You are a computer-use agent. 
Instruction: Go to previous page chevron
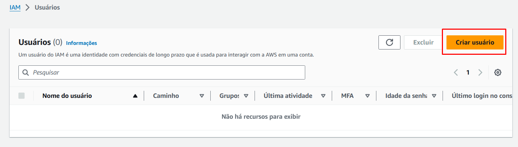(x=456, y=72)
